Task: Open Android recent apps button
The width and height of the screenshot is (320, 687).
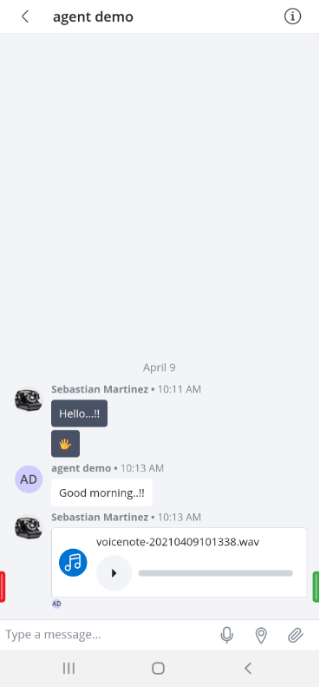Action: pos(69,668)
